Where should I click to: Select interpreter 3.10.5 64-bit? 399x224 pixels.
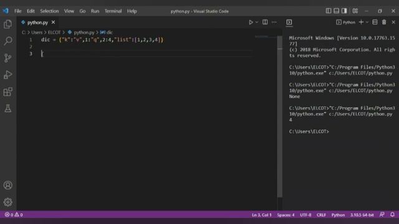(362, 215)
